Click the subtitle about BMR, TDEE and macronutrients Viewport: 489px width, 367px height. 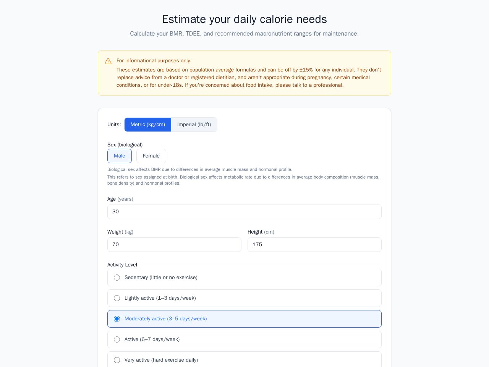(244, 34)
